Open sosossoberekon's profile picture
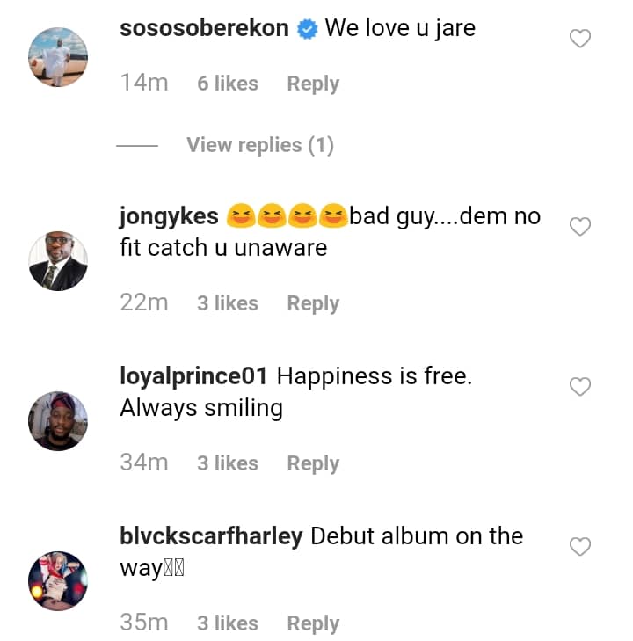 (x=58, y=56)
